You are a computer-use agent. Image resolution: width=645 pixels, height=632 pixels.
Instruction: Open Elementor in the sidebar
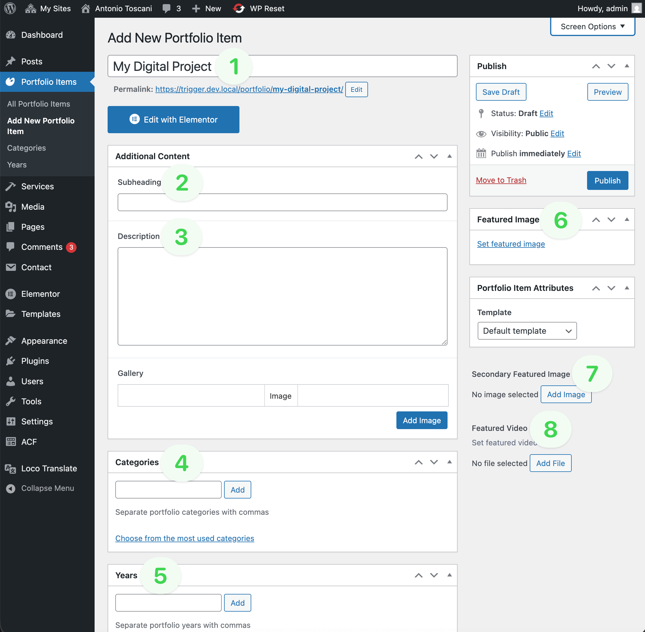(x=40, y=294)
